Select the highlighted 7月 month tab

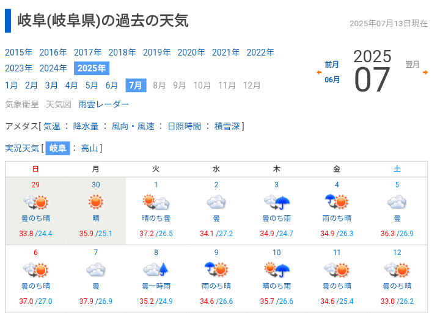tap(136, 85)
